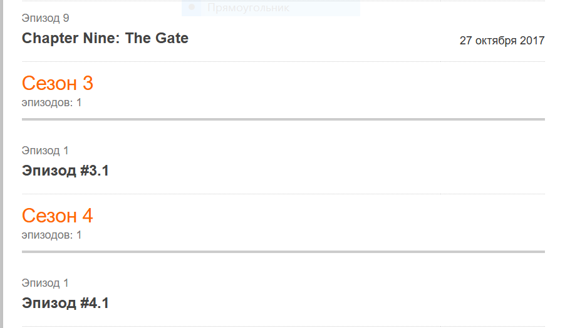Click the dotted separator above Сезон 4
This screenshot has height=328, width=565.
(283, 194)
